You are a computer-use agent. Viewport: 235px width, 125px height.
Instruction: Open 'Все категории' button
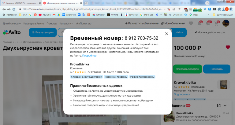tap(43, 32)
